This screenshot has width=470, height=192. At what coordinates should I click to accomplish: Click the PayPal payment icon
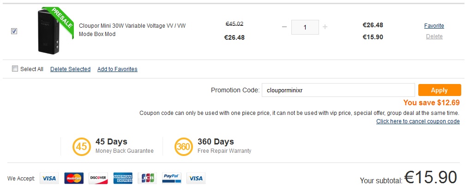[172, 178]
